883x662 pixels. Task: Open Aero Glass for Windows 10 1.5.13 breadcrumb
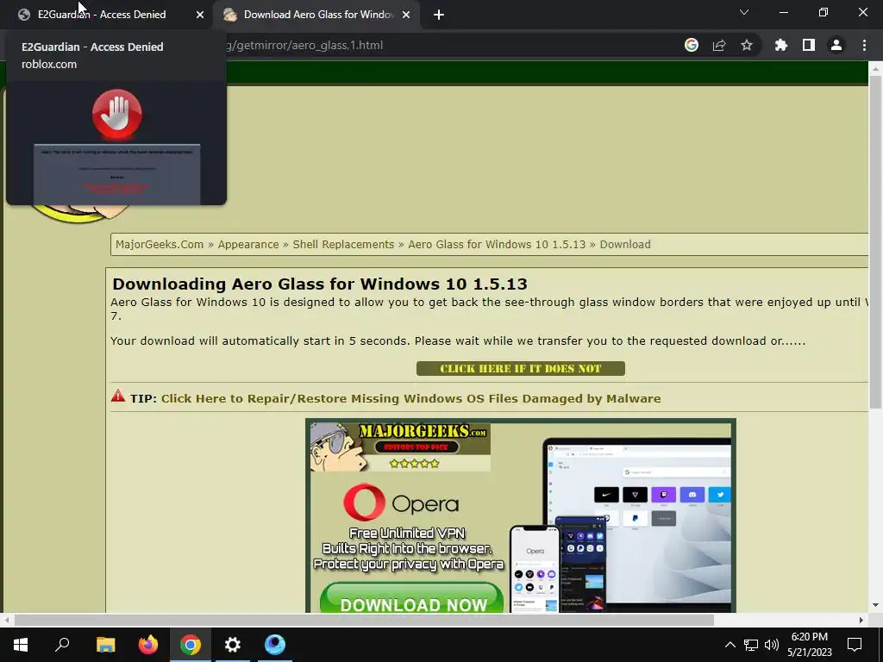pyautogui.click(x=497, y=244)
